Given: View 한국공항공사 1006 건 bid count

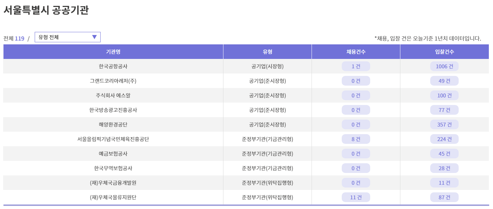Looking at the screenshot, I should point(444,66).
